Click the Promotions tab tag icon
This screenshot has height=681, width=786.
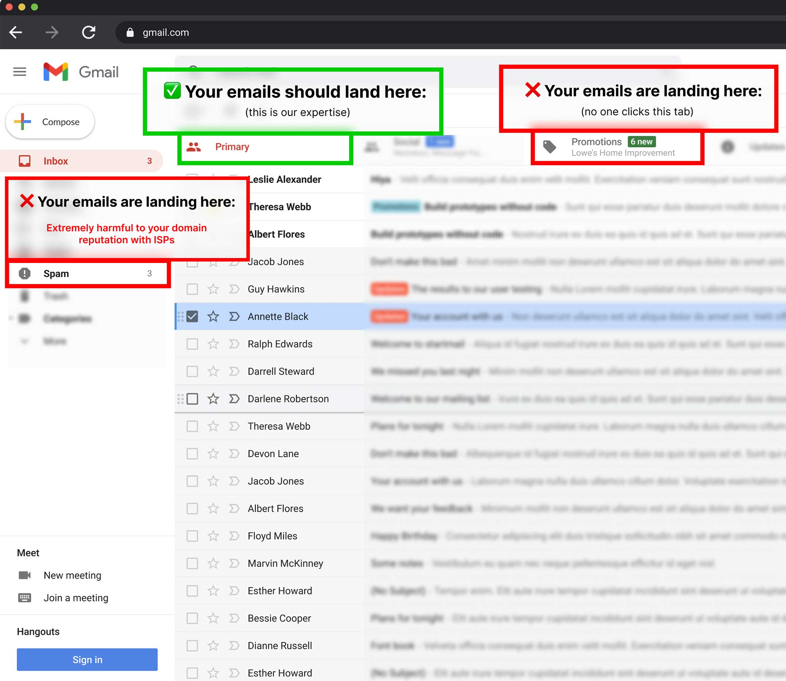click(550, 147)
